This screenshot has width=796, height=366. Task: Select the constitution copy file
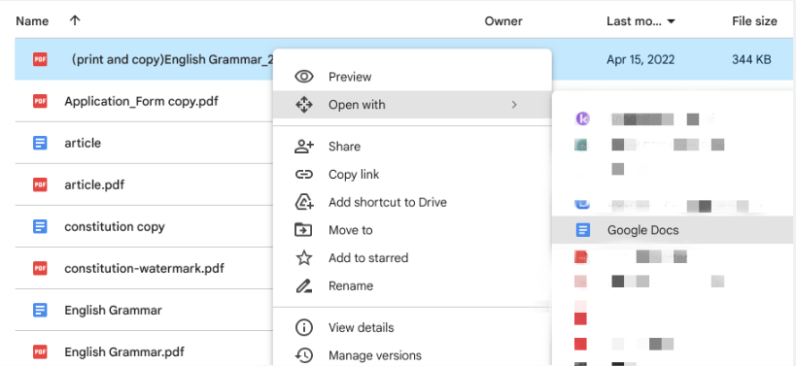click(x=115, y=226)
